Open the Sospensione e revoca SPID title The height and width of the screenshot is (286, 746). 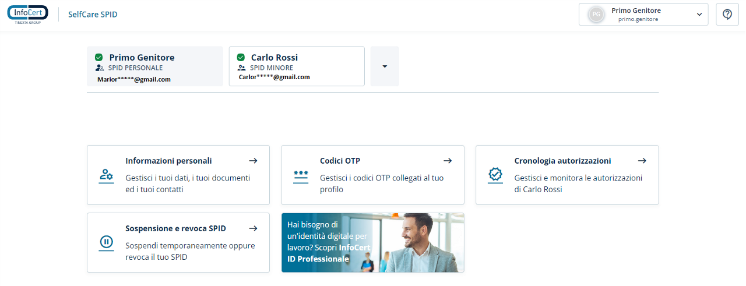click(x=175, y=228)
